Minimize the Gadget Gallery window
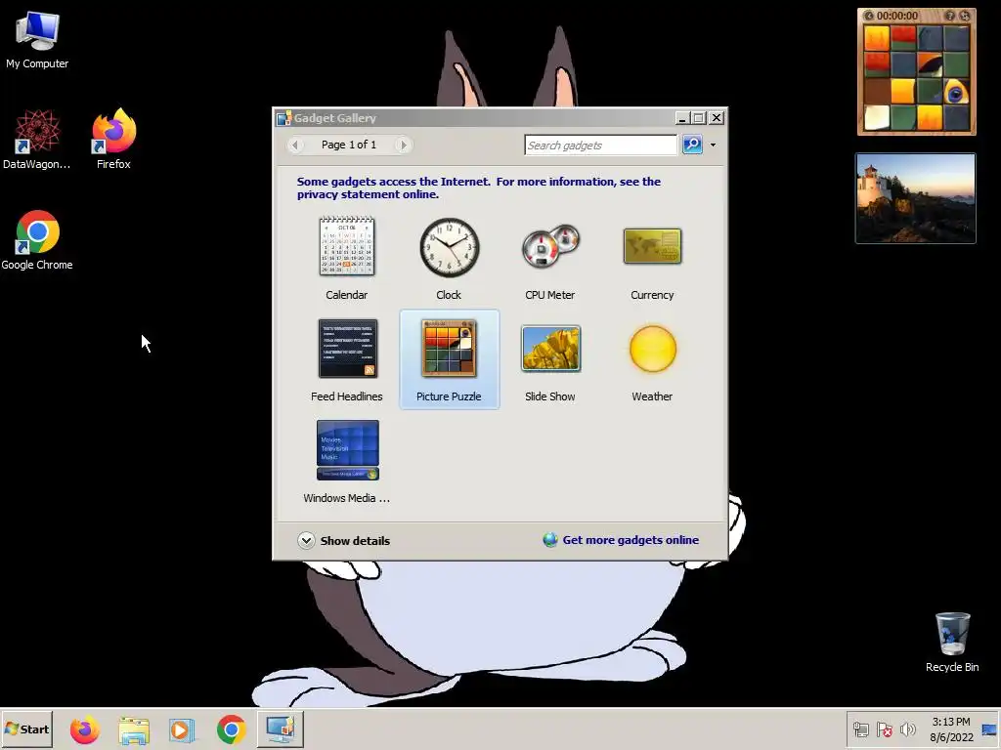This screenshot has height=750, width=1001. pyautogui.click(x=681, y=118)
